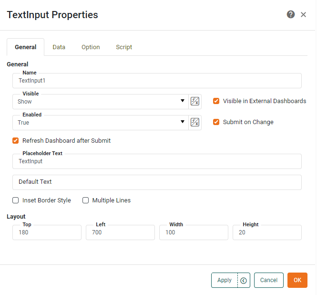Viewport: 317px width, 295px height.
Task: Click the Apply button
Action: pyautogui.click(x=225, y=280)
